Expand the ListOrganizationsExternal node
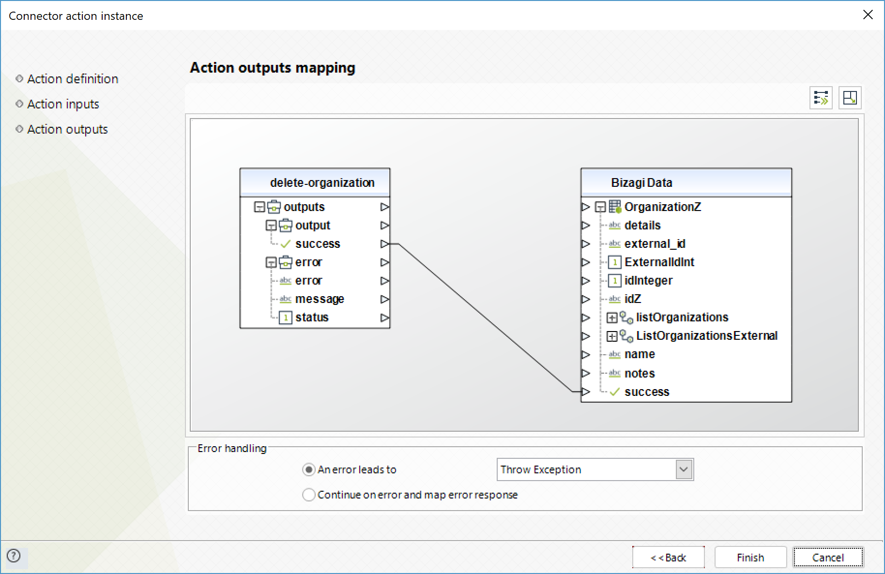Image resolution: width=885 pixels, height=574 pixels. click(x=612, y=336)
